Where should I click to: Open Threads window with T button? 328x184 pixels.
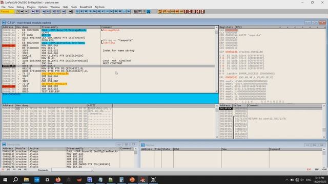[90, 12]
